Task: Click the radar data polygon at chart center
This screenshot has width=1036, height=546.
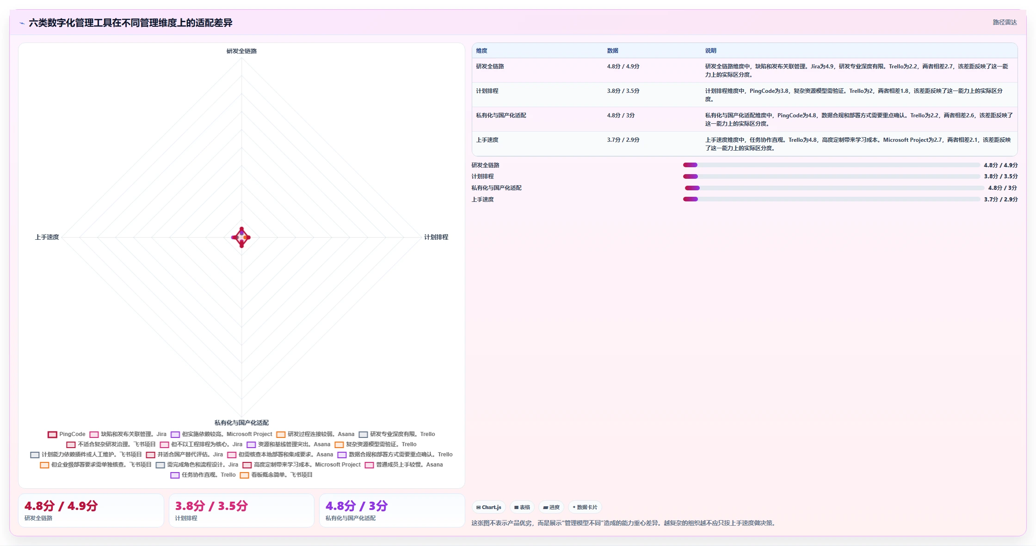Action: pyautogui.click(x=241, y=237)
